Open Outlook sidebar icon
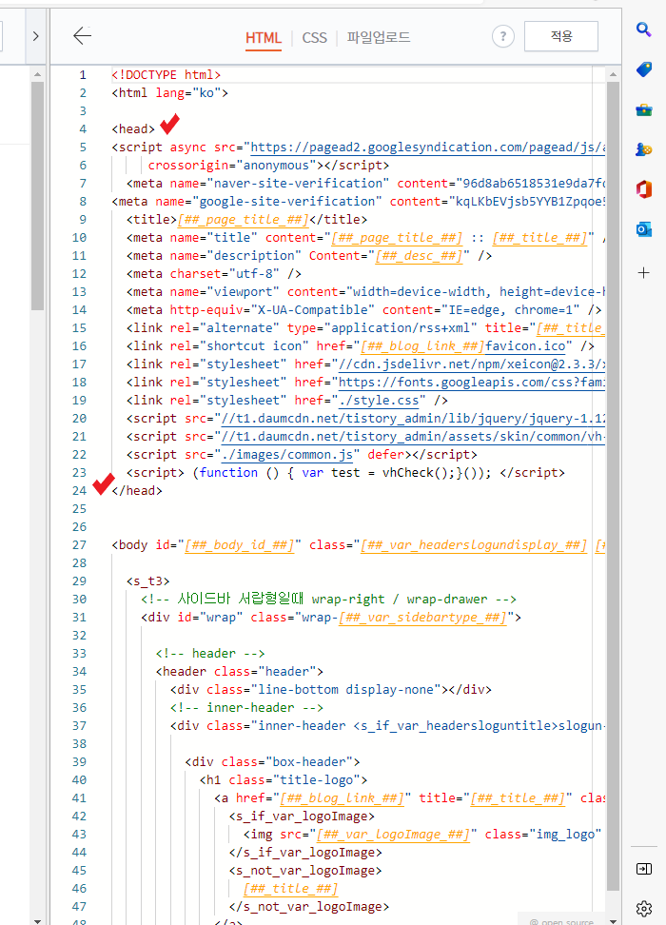The image size is (666, 925). 643,229
